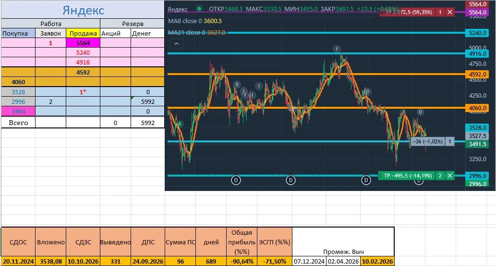
Task: Select the Заявок column header
Action: click(x=50, y=33)
